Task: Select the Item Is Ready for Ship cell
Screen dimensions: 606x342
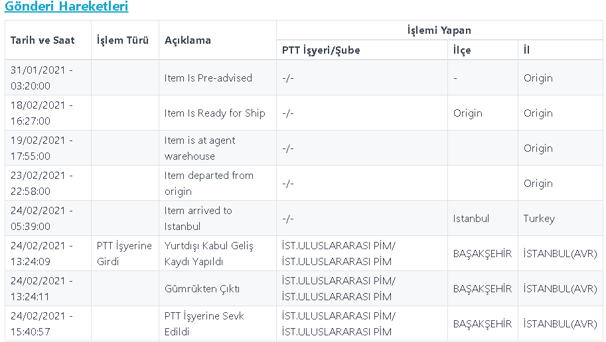Action: click(214, 113)
